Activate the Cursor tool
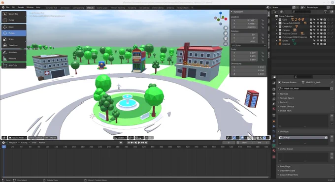 click(x=14, y=20)
